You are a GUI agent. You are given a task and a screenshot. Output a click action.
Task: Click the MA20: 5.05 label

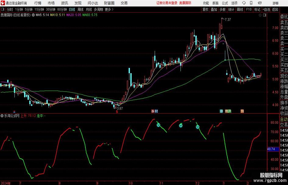click(x=74, y=15)
